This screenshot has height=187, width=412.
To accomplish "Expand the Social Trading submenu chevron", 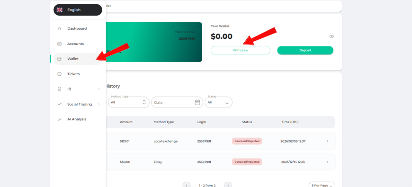I will [x=99, y=104].
